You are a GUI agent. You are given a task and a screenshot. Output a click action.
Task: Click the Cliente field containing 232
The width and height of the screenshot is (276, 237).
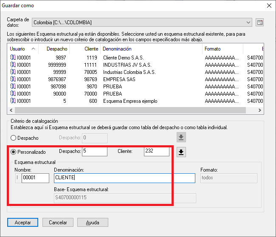157,152
